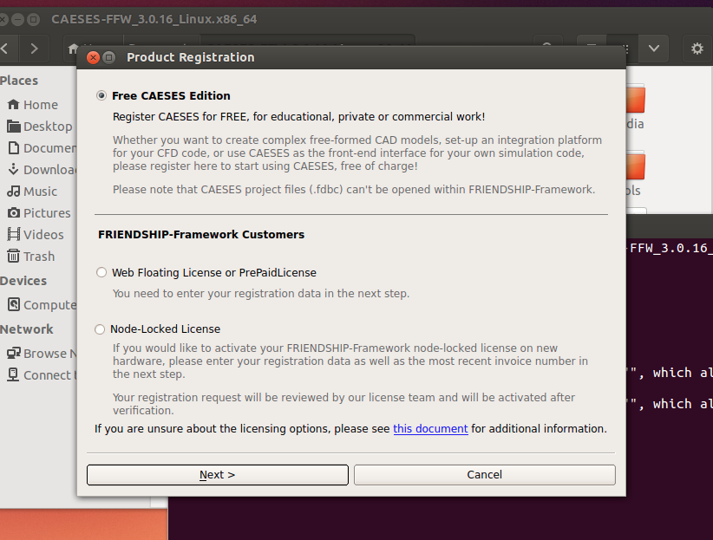
Task: Click the 'Places' sidebar heading
Action: click(x=19, y=81)
